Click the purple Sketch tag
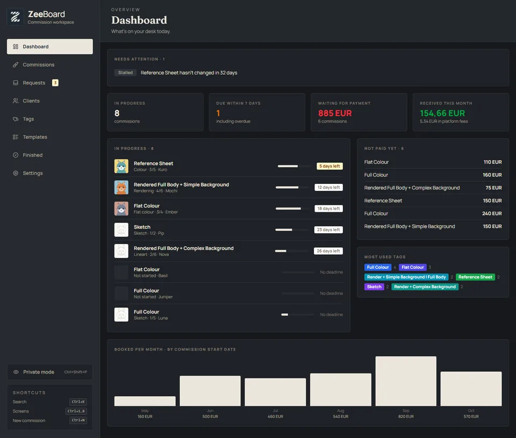The height and width of the screenshot is (438, 516). point(374,287)
